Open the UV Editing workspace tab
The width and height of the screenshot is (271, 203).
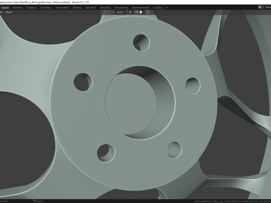coord(46,8)
